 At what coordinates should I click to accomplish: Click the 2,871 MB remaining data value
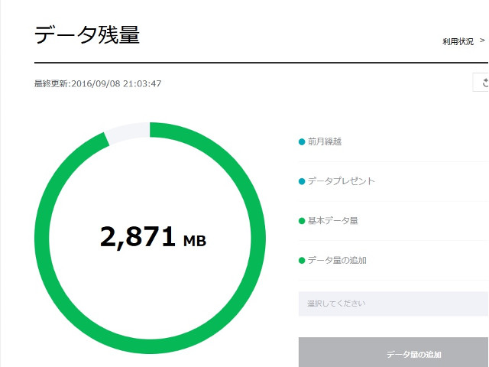click(x=139, y=238)
